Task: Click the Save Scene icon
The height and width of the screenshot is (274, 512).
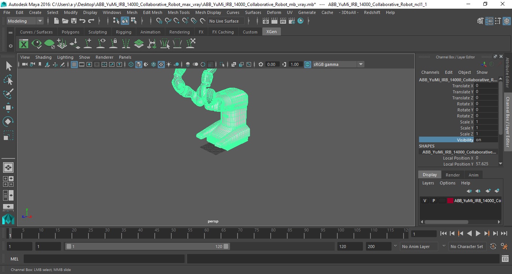Action: point(73,21)
